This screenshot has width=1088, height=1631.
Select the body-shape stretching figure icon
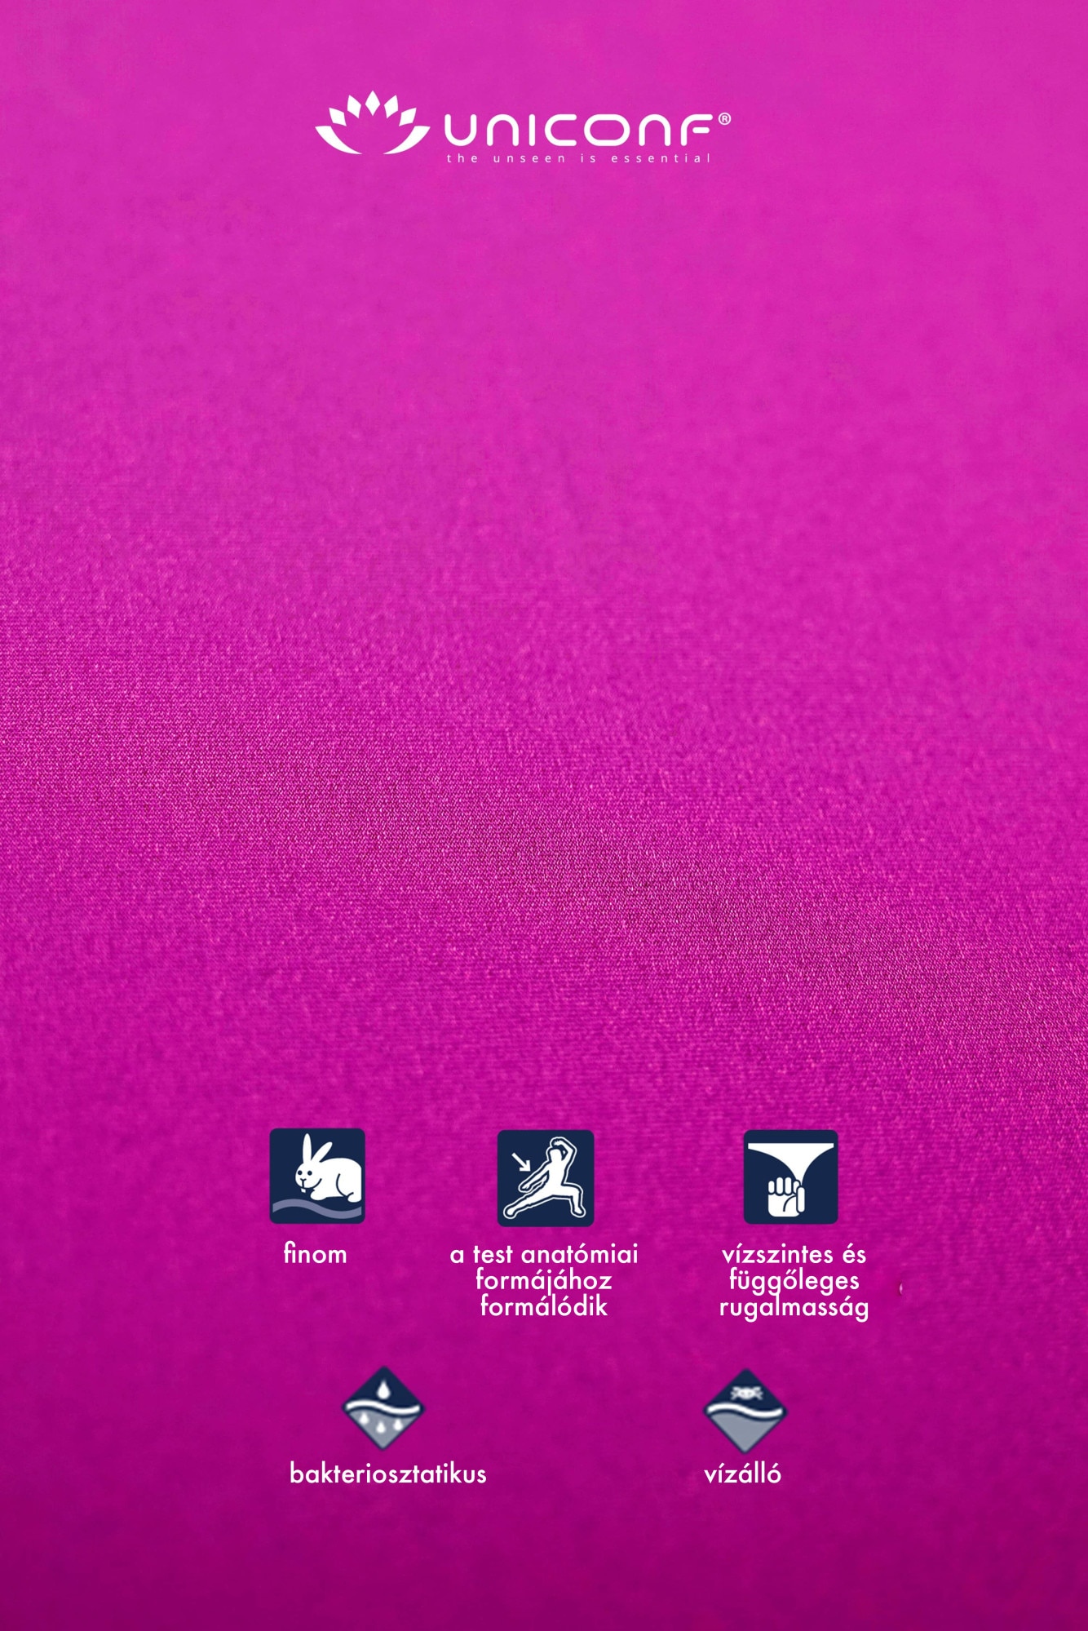[546, 1177]
